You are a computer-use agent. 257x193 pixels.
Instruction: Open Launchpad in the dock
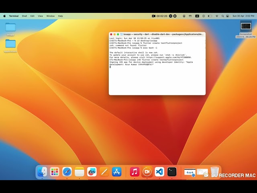pos(55,172)
